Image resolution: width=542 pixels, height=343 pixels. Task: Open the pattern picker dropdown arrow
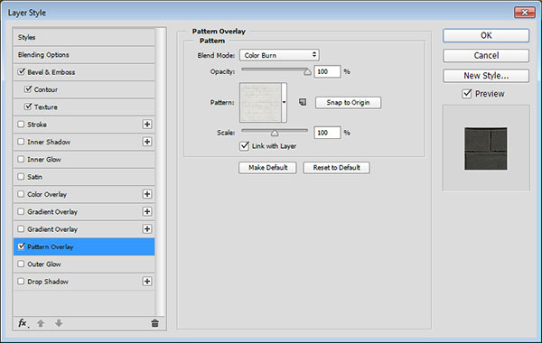tap(285, 102)
